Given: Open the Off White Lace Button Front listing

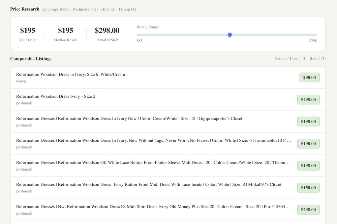Looking at the screenshot, I should click(168, 166).
